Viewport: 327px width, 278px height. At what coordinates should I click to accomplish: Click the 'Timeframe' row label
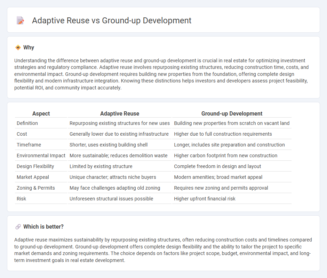coord(29,145)
